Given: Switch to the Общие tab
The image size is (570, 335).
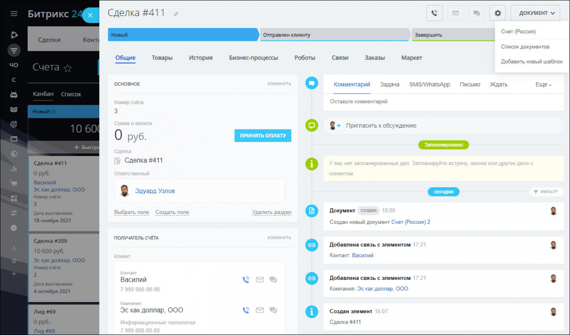Looking at the screenshot, I should coord(125,58).
